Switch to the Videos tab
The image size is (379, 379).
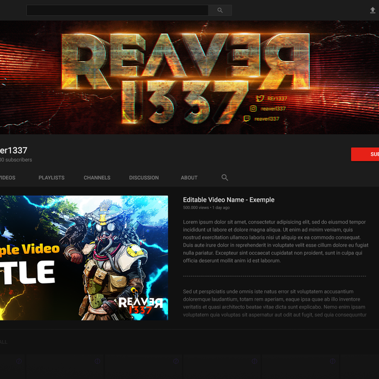click(7, 177)
